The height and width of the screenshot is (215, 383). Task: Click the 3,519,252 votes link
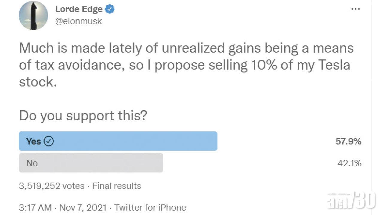(x=51, y=186)
